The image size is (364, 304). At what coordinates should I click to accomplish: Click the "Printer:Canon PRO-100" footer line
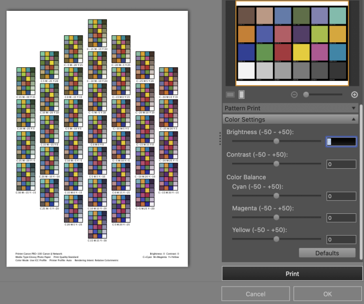click(x=39, y=254)
